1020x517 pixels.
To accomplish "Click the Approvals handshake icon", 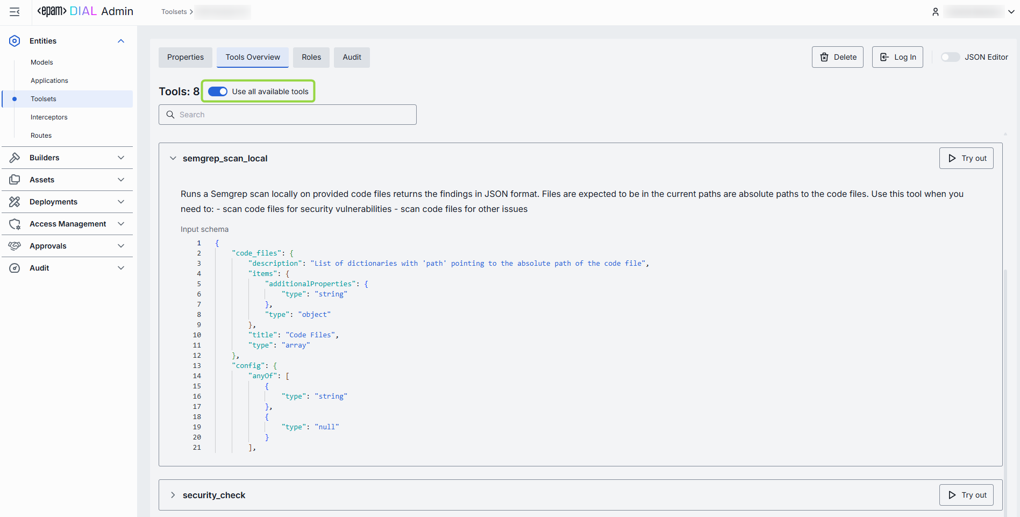I will click(15, 246).
